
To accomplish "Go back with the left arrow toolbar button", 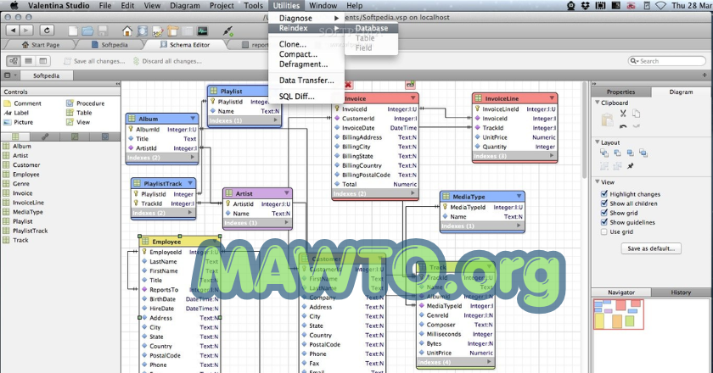I will pos(14,31).
